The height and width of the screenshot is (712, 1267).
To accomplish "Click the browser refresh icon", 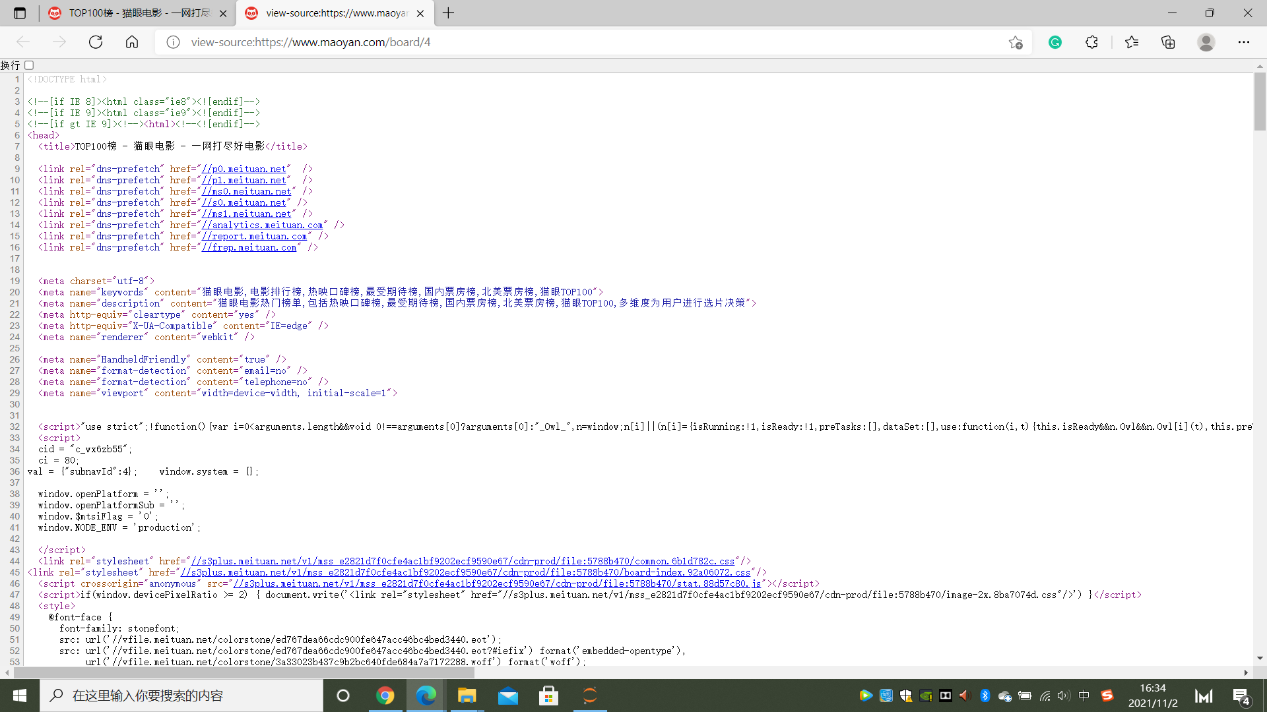I will (x=96, y=42).
